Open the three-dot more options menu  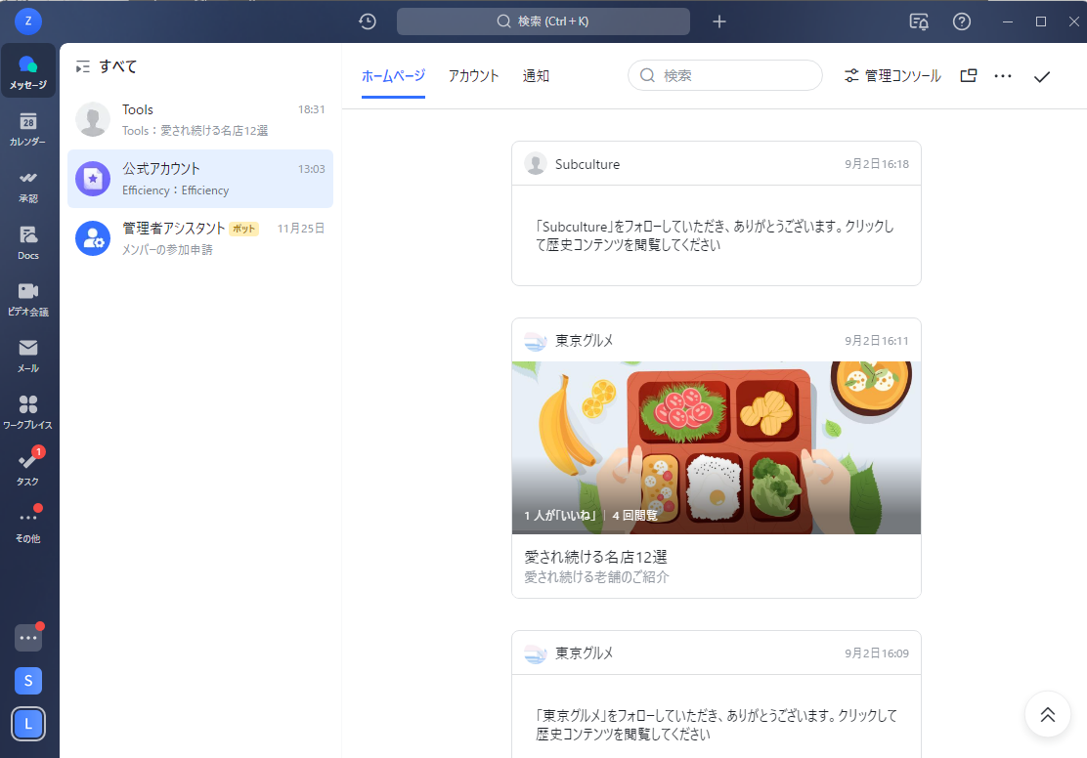point(1003,75)
